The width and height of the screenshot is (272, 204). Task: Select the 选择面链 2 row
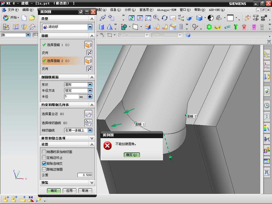[62, 61]
